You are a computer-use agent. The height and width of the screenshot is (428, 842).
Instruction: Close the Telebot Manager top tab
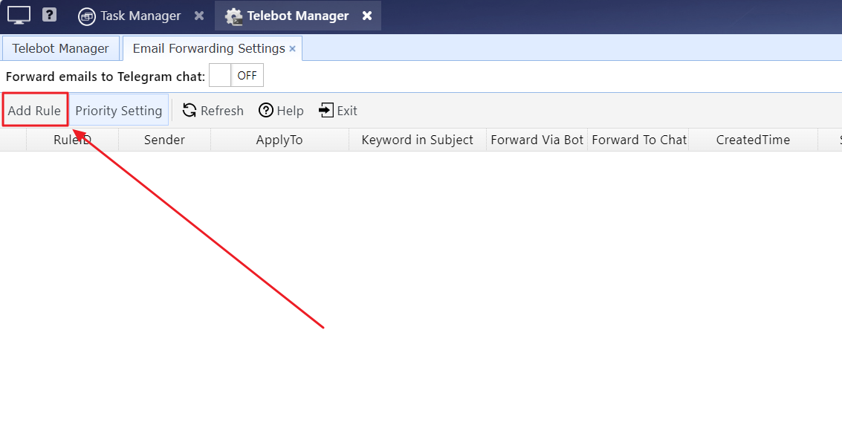(x=367, y=16)
